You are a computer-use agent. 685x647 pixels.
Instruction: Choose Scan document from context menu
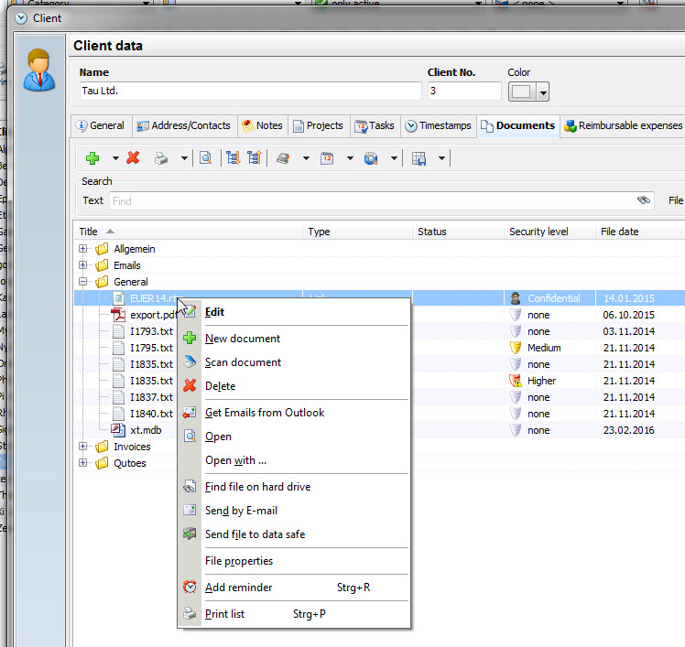(243, 362)
